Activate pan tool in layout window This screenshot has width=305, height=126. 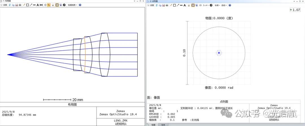(x=45, y=5)
